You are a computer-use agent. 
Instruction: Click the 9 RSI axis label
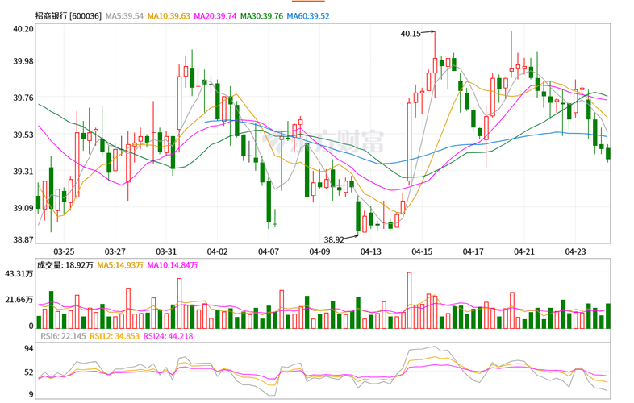(31, 394)
